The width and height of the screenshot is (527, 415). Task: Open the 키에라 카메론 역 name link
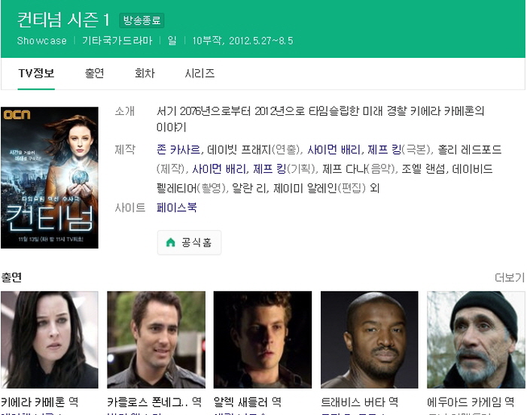coord(40,402)
